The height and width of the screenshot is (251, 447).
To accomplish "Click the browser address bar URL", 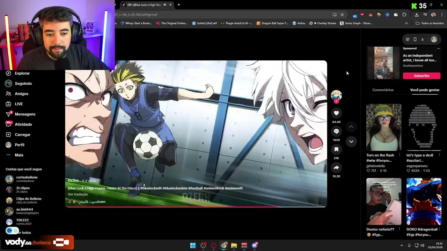I will [x=136, y=15].
